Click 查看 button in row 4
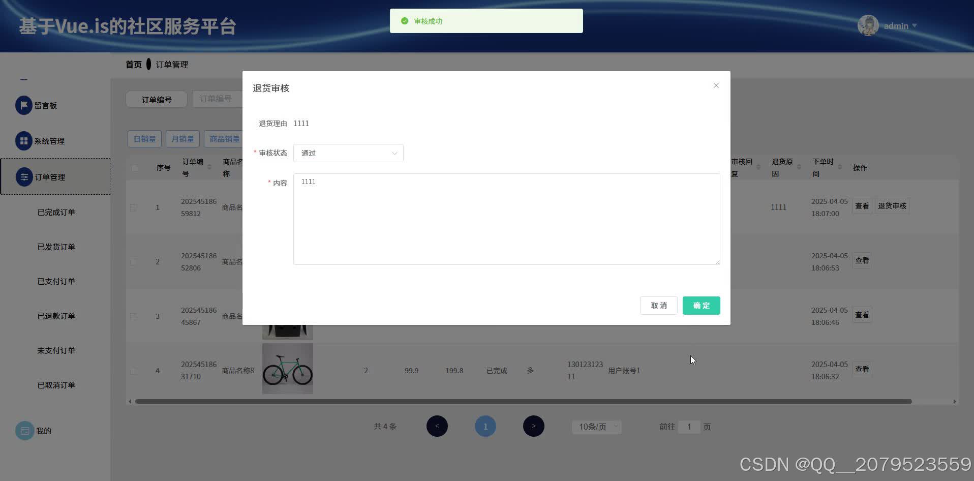The image size is (974, 481). tap(862, 369)
